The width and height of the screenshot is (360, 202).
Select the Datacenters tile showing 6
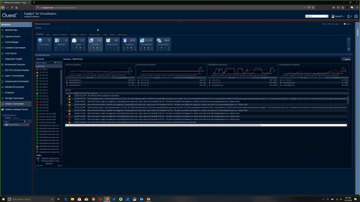[x=61, y=44]
